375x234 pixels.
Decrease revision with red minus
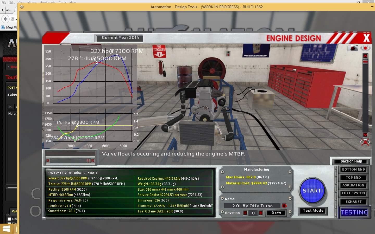click(x=245, y=213)
